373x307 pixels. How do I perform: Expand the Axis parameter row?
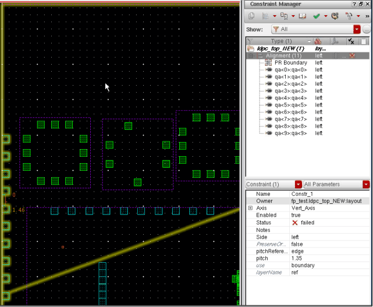click(250, 208)
